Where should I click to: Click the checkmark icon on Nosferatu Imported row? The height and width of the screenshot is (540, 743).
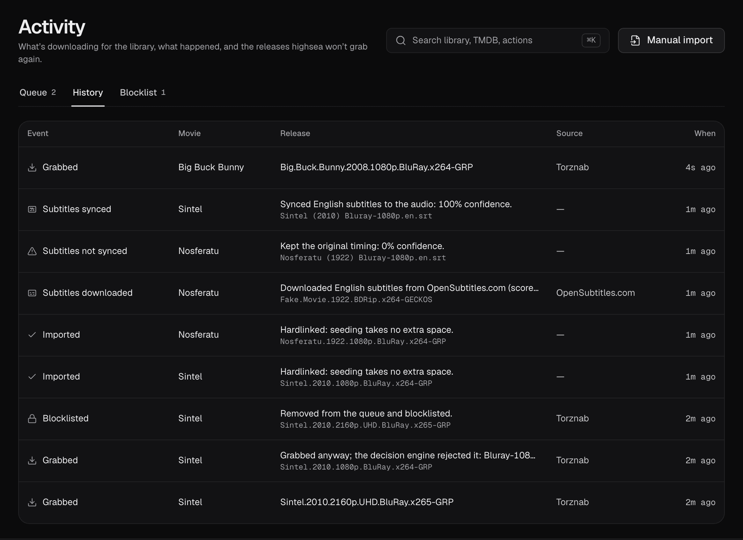(32, 335)
